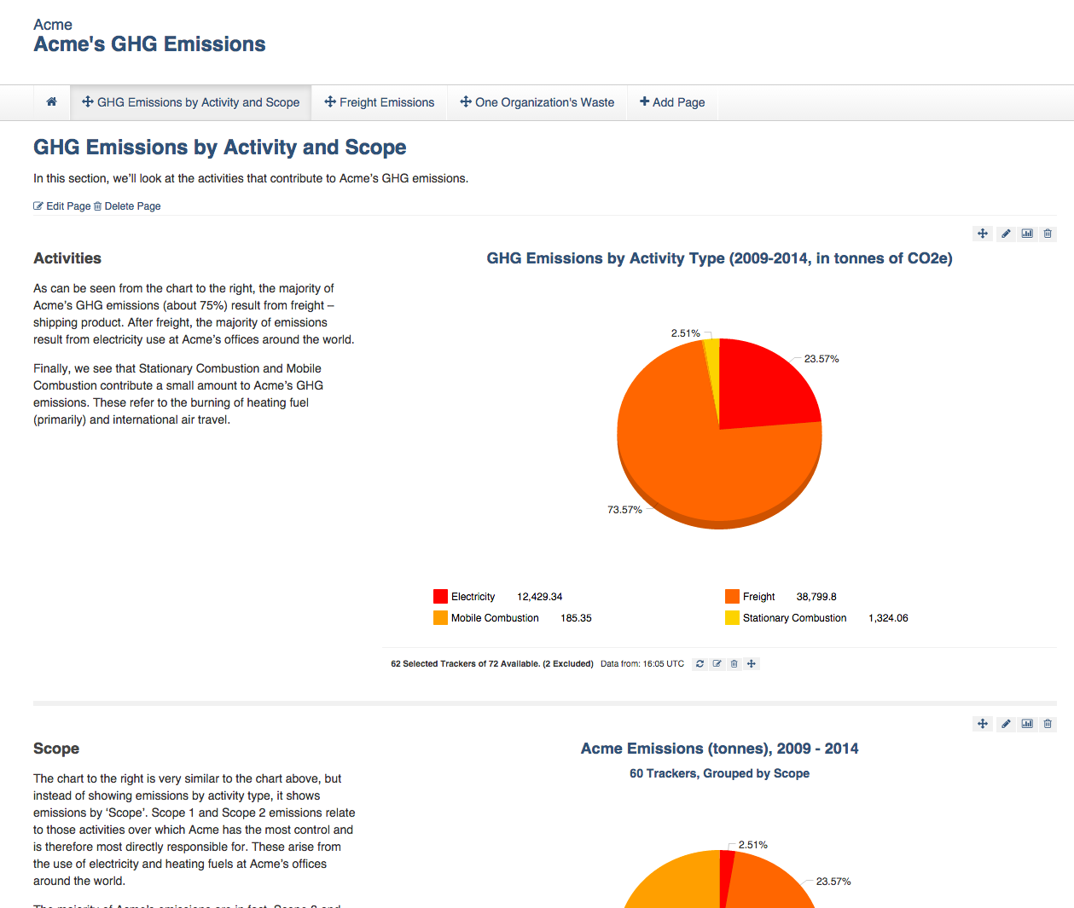This screenshot has width=1074, height=908.
Task: Click the trash icon above Activity Type chart
Action: [1048, 234]
